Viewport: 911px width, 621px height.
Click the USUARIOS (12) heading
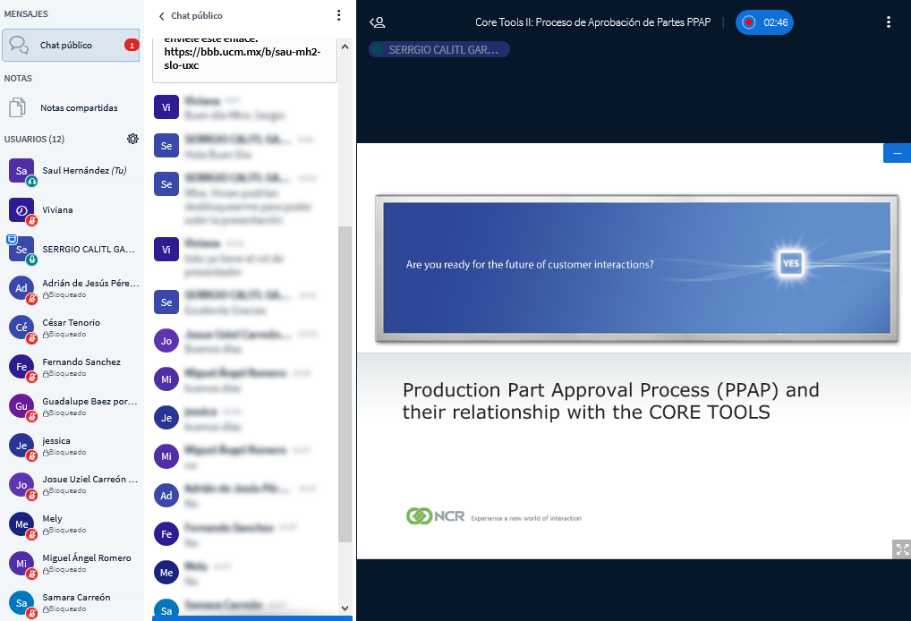point(34,140)
